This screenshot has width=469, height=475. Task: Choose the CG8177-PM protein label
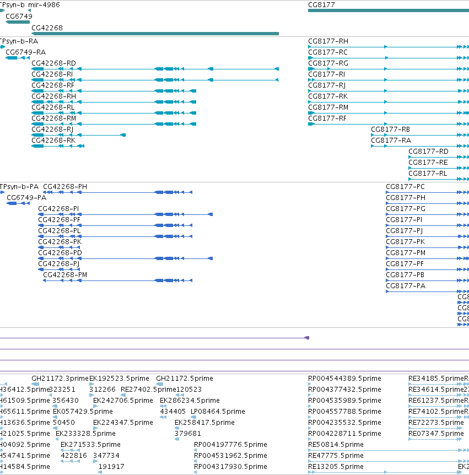(x=406, y=252)
